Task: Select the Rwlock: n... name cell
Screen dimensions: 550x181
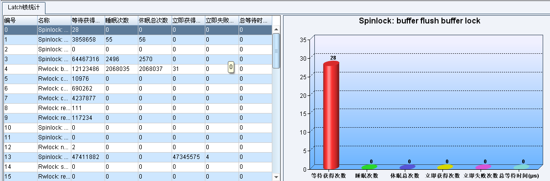Action: [x=54, y=147]
